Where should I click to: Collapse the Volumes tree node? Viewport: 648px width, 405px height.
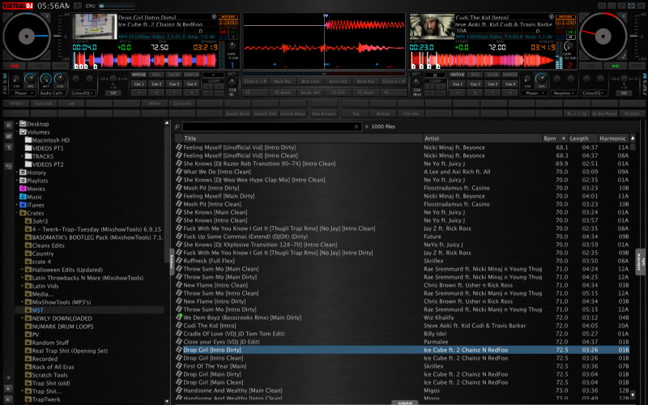17,132
